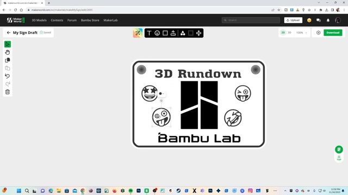
Task: Go to Bambu Store nav link
Action: coord(90,20)
